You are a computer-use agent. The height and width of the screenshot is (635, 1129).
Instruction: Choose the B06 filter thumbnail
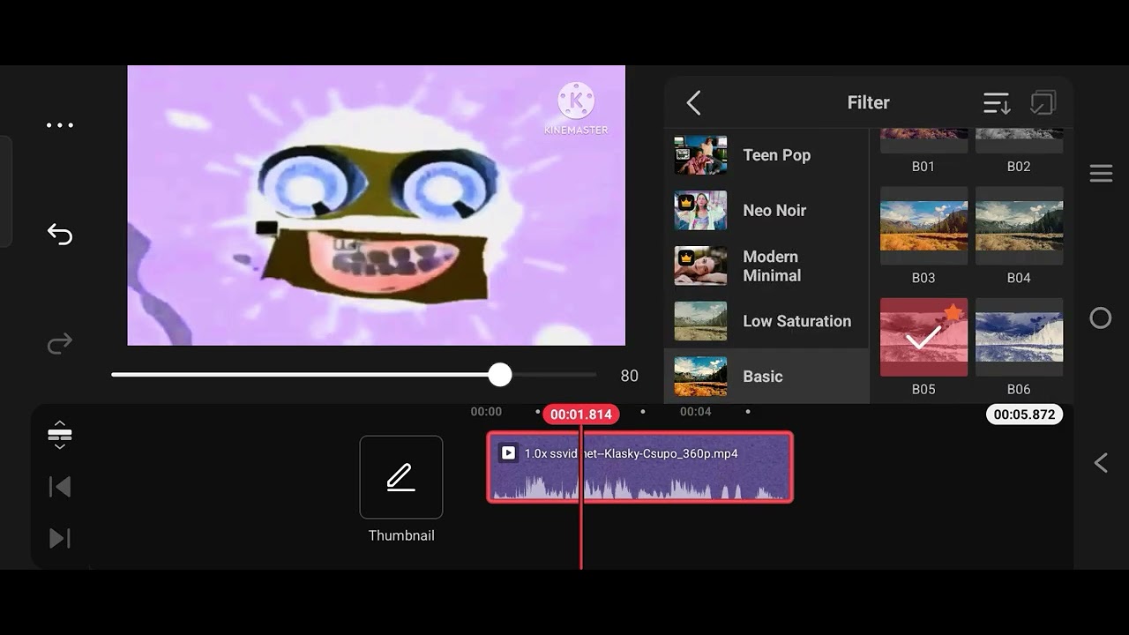pos(1019,337)
